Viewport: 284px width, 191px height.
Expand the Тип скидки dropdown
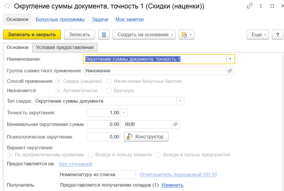coord(180,101)
